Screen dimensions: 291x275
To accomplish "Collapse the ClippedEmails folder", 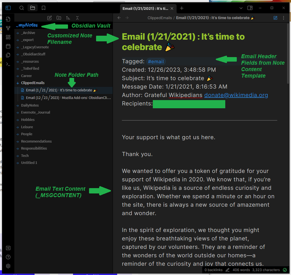I will [x=33, y=83].
